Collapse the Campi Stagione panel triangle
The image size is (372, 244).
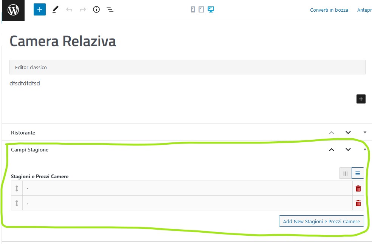coord(365,150)
